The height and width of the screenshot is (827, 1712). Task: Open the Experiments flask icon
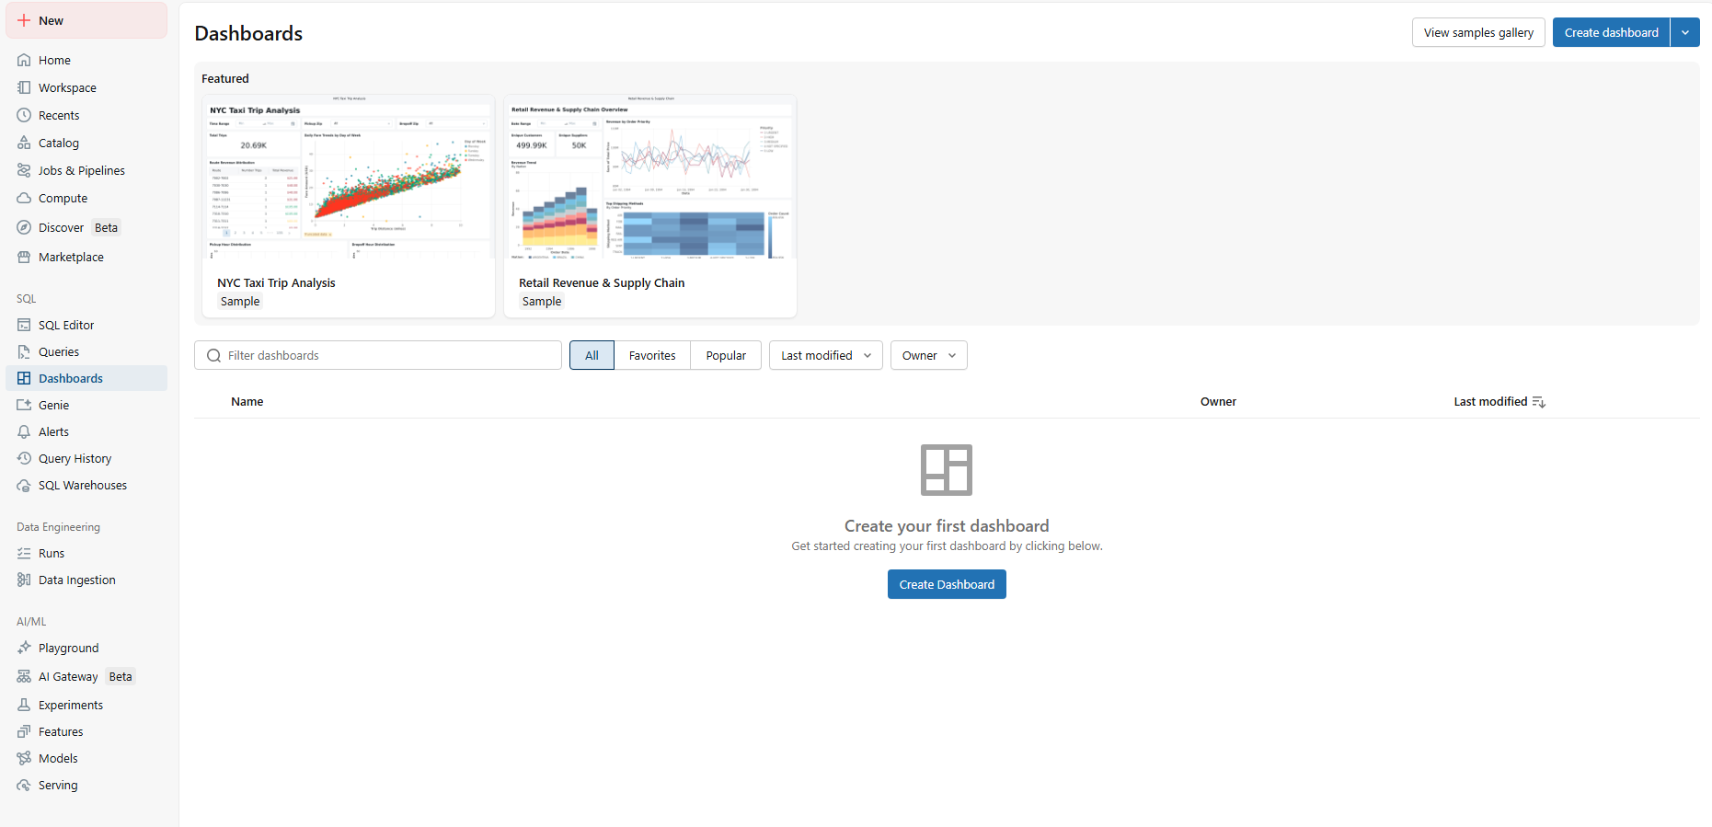click(x=24, y=705)
